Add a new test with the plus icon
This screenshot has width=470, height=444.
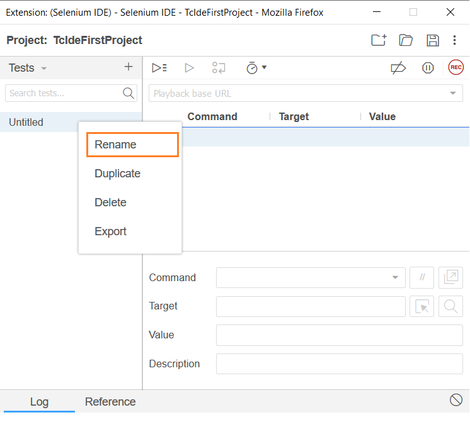click(x=129, y=67)
